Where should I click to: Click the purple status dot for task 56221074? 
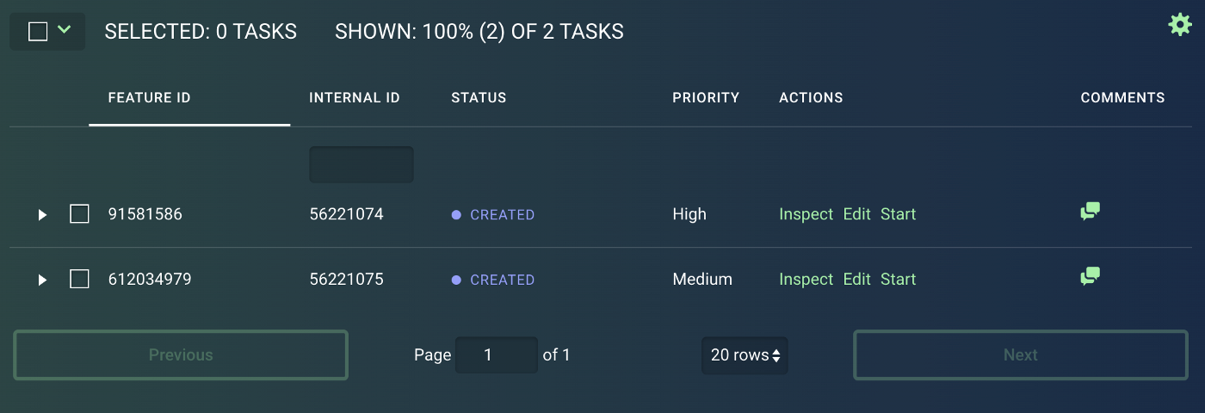[x=456, y=215]
